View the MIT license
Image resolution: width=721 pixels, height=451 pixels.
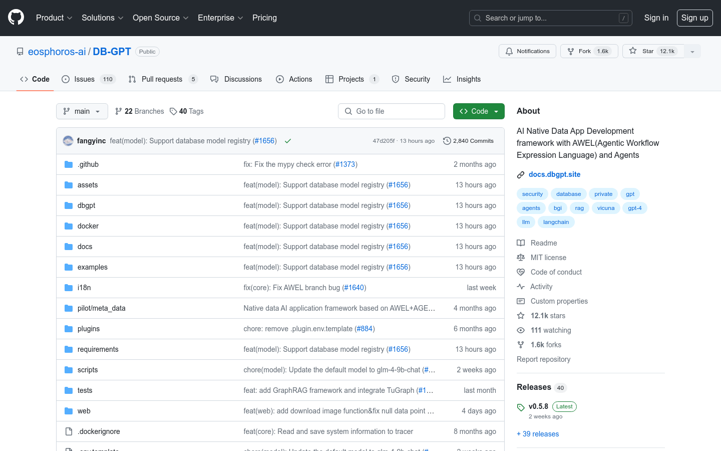[x=542, y=258]
